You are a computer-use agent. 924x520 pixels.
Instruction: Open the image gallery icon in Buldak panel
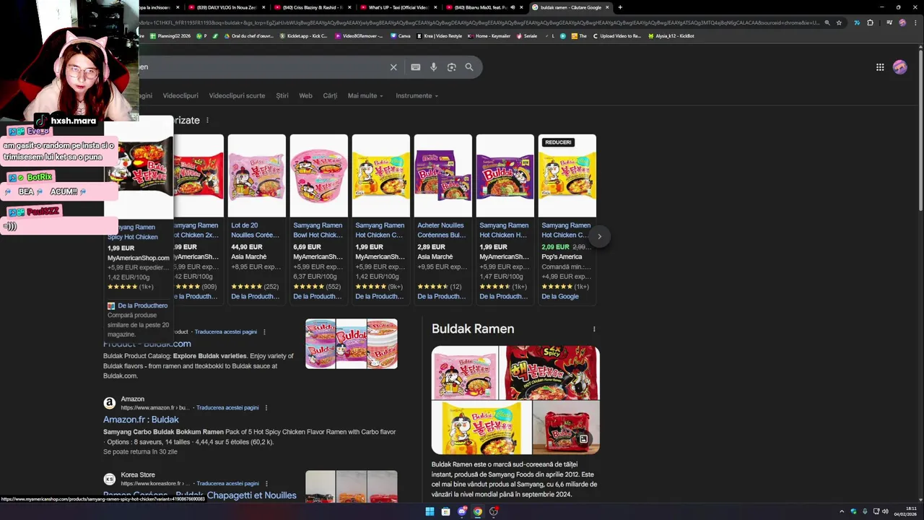pyautogui.click(x=583, y=438)
